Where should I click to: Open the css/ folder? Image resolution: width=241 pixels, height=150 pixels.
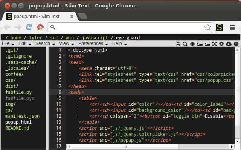tap(10, 80)
